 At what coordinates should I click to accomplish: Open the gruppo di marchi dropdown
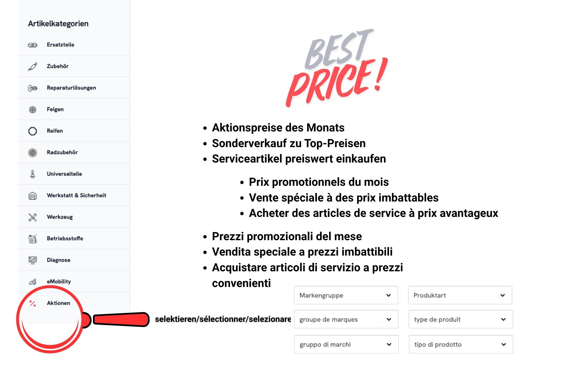pos(346,345)
